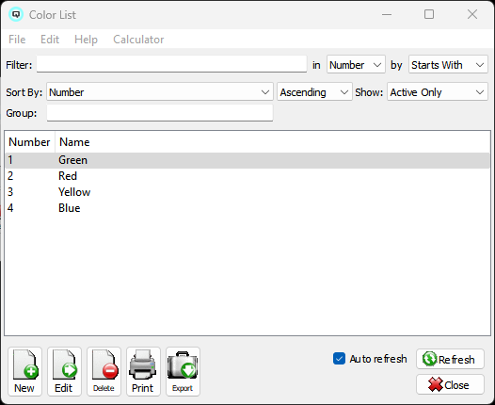Click the Close button with red X
Viewport: 495px width, 405px height.
pos(450,384)
